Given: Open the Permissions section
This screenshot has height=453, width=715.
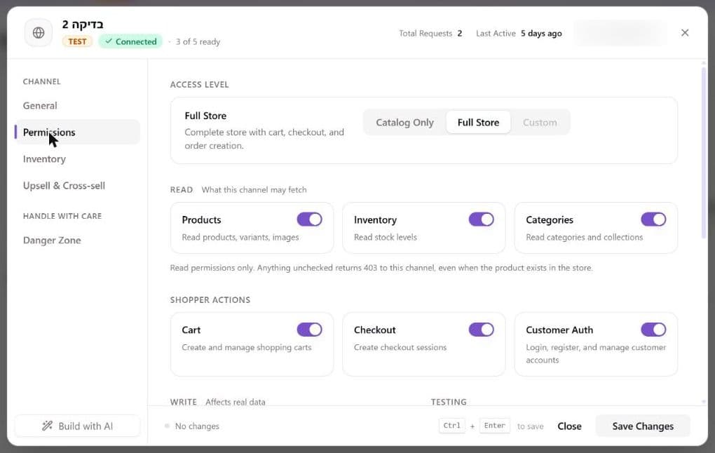Looking at the screenshot, I should [x=78, y=133].
